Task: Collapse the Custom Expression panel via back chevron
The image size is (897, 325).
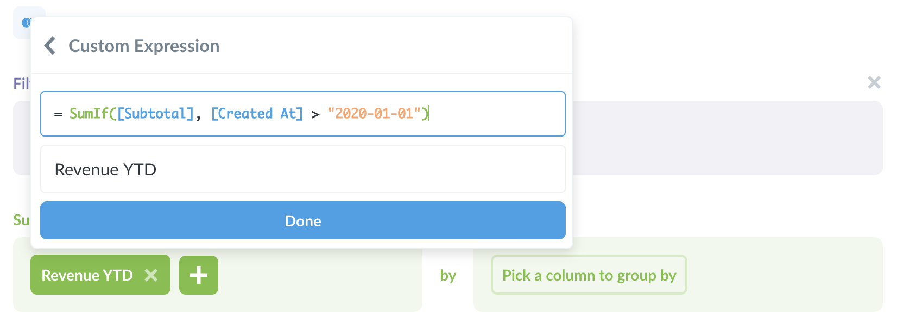Action: (x=49, y=46)
